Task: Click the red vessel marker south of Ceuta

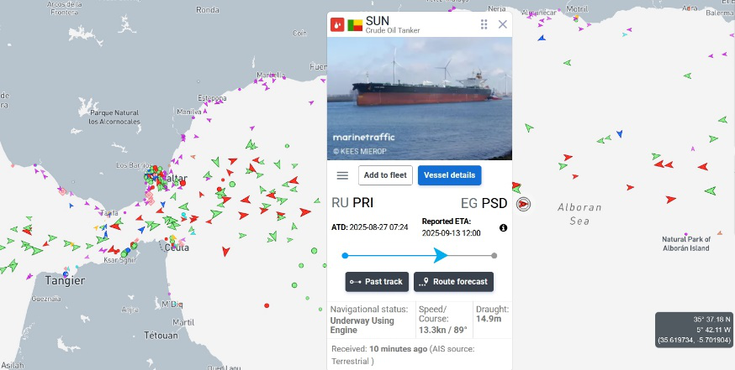Action: (226, 252)
